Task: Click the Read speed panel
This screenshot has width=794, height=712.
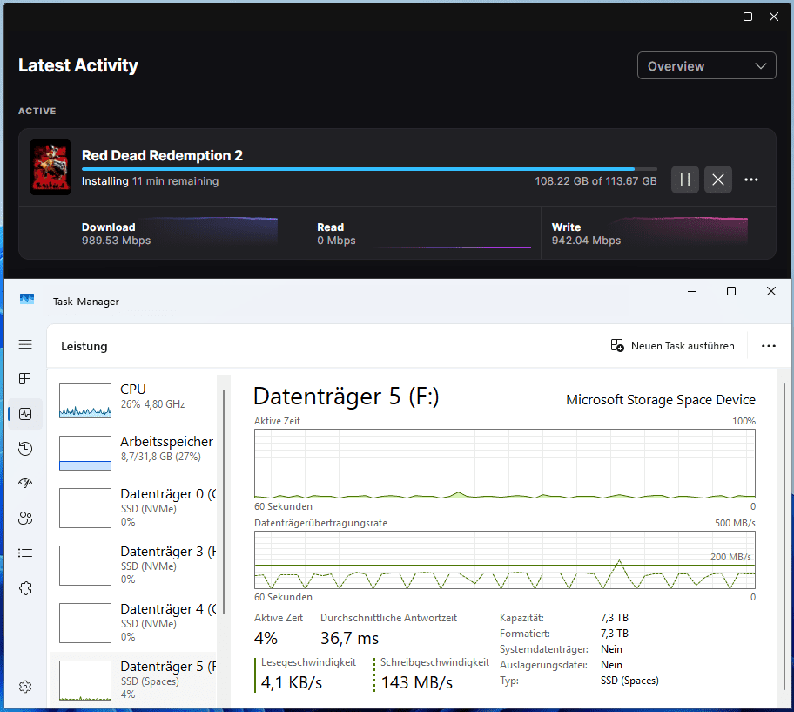Action: pos(423,233)
